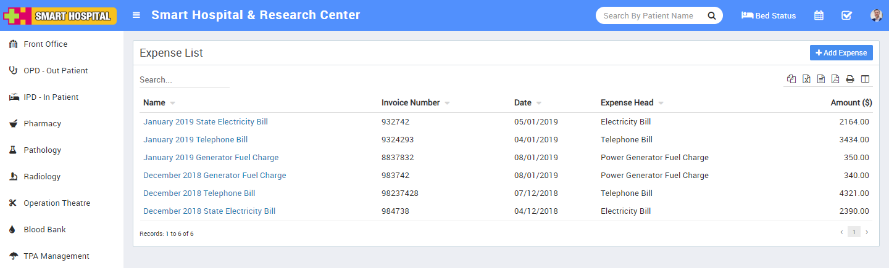The height and width of the screenshot is (268, 889).
Task: Click the patient search magnifier icon
Action: [711, 15]
